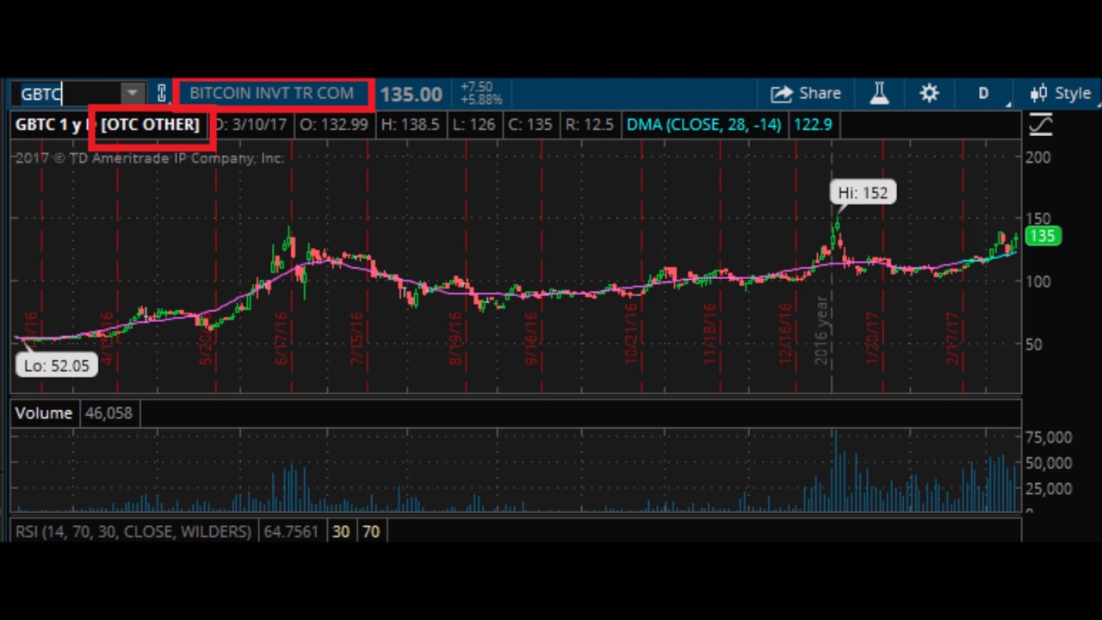The height and width of the screenshot is (620, 1102).
Task: Click the D: 3/10/17 date readout
Action: pyautogui.click(x=251, y=125)
